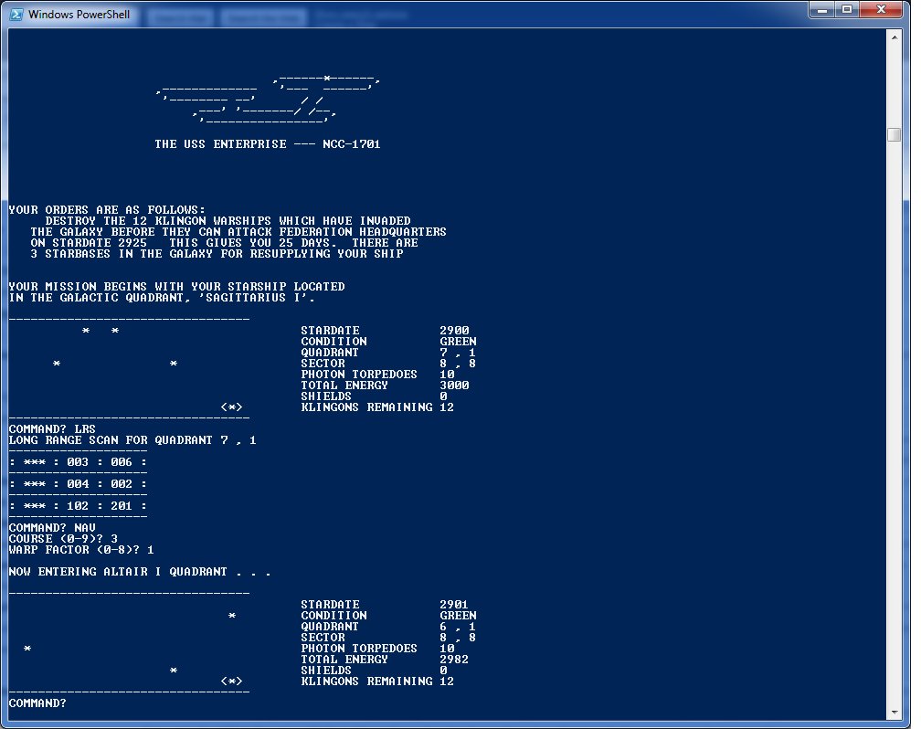The height and width of the screenshot is (729, 921).
Task: Click the vertical scrollbar thumb
Action: coord(894,134)
